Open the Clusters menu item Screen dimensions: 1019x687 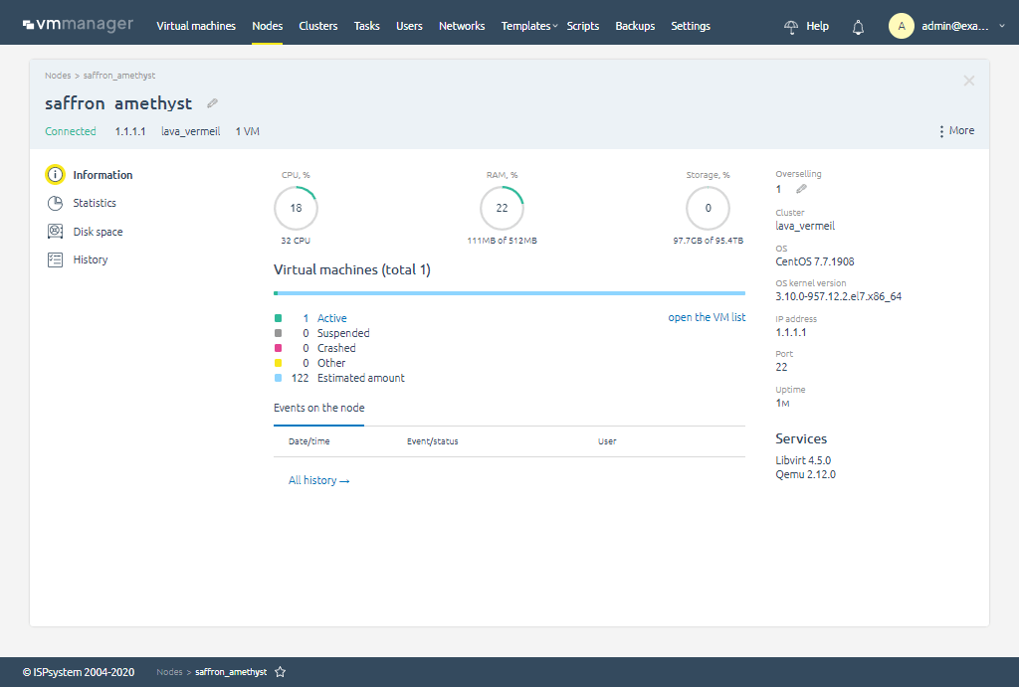(x=318, y=26)
